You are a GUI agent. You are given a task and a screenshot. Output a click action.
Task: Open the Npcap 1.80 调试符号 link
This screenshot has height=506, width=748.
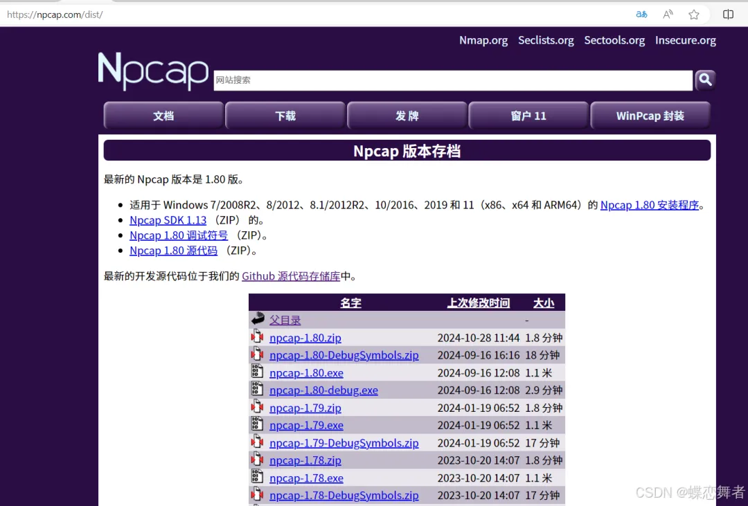point(179,235)
